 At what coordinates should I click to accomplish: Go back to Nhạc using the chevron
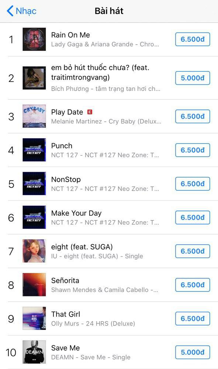click(x=10, y=11)
